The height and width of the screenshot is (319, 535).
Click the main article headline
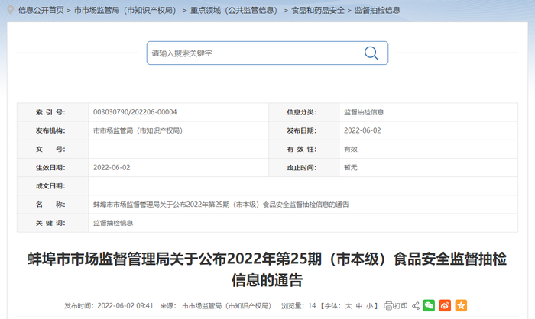coord(267,269)
